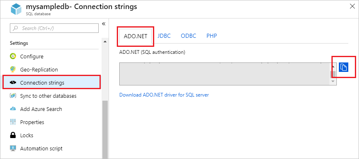Click the Sync to other databases icon
The image size is (359, 159).
pos(13,96)
